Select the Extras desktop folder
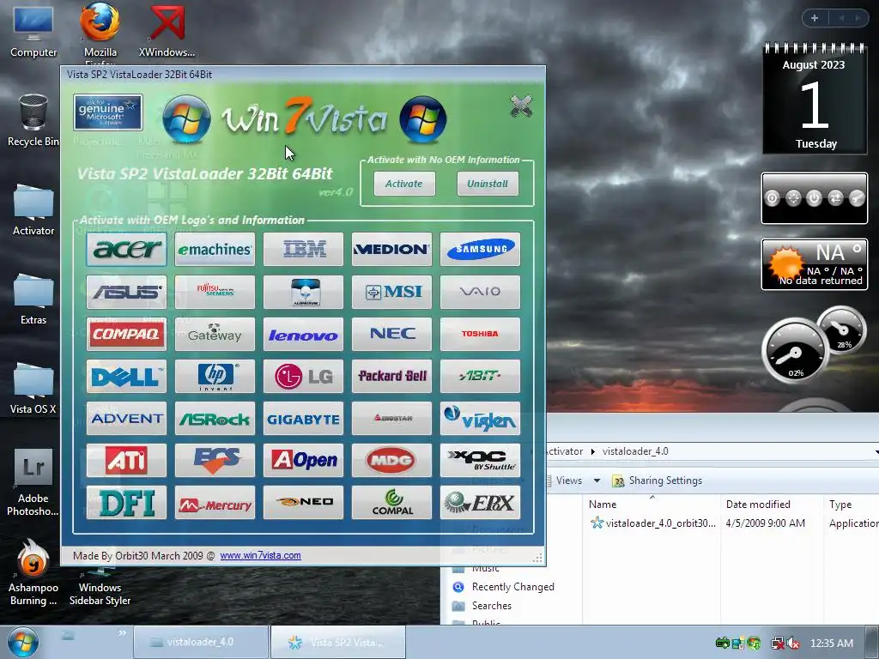Viewport: 879px width, 659px height. 33,299
